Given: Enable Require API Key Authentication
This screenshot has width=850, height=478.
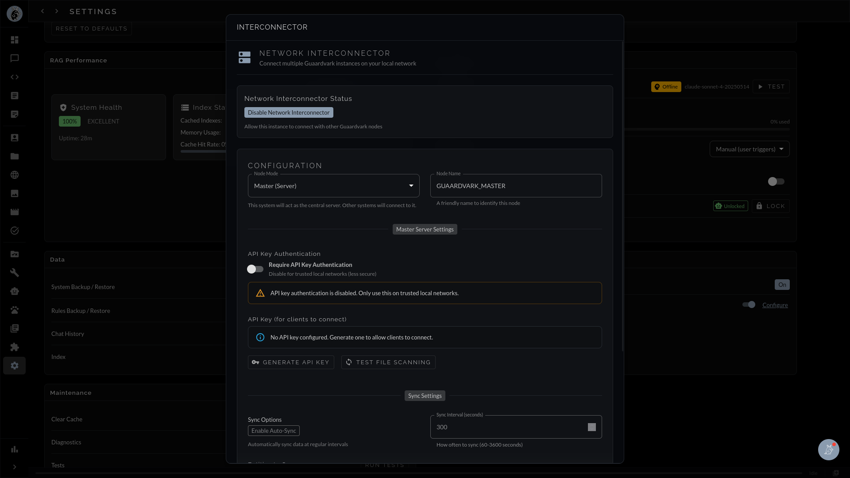Looking at the screenshot, I should 255,269.
